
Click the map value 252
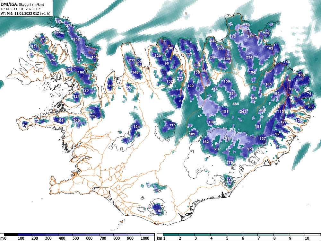point(76,39)
